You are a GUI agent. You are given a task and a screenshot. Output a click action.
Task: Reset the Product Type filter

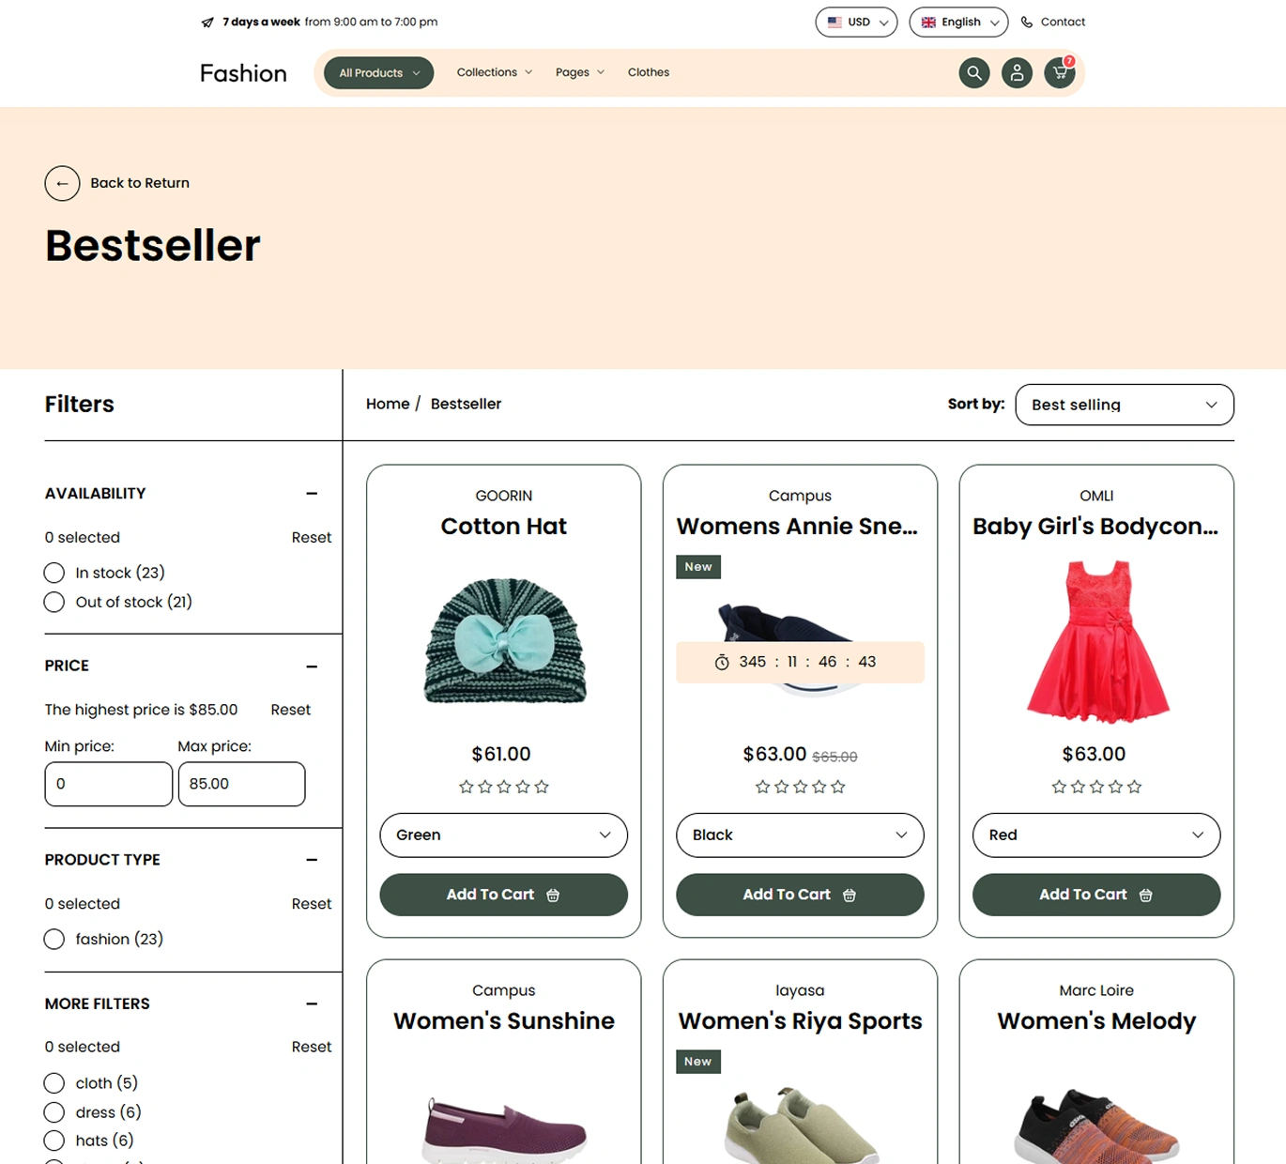tap(312, 904)
